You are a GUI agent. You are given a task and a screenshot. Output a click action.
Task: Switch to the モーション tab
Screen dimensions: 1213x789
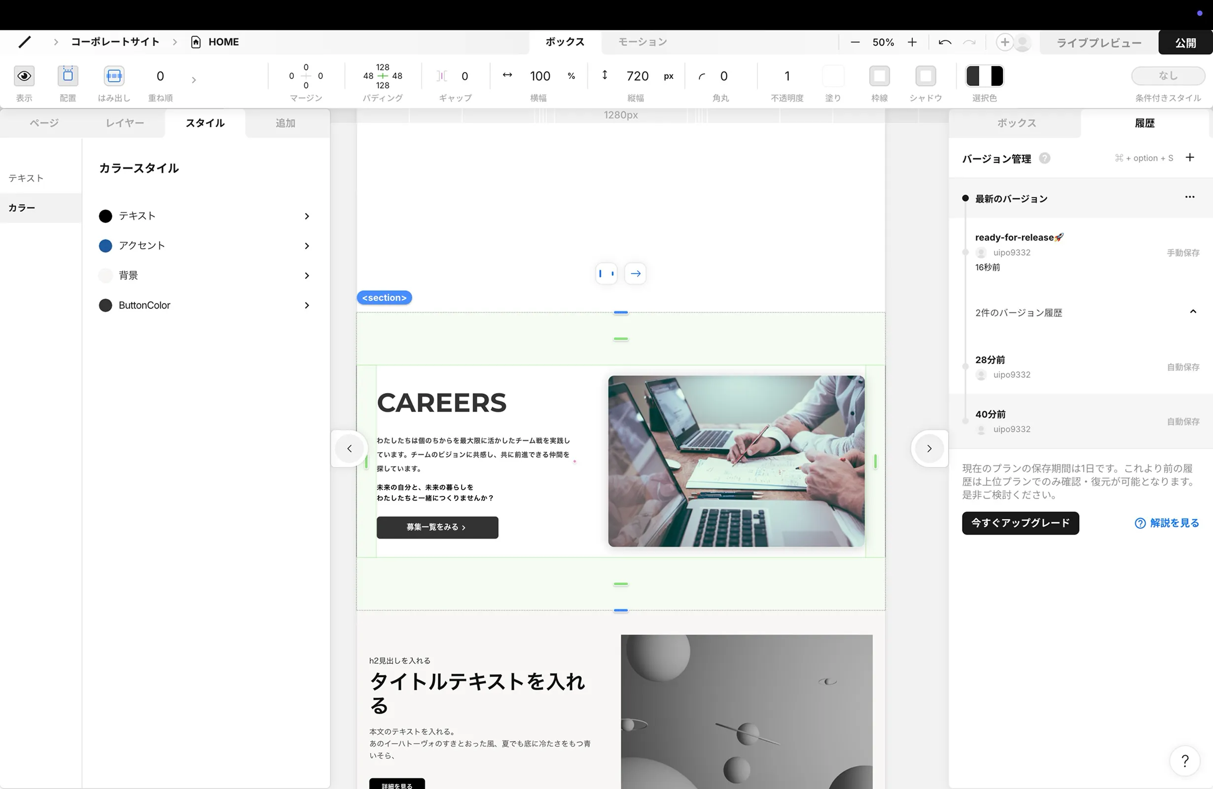tap(642, 42)
